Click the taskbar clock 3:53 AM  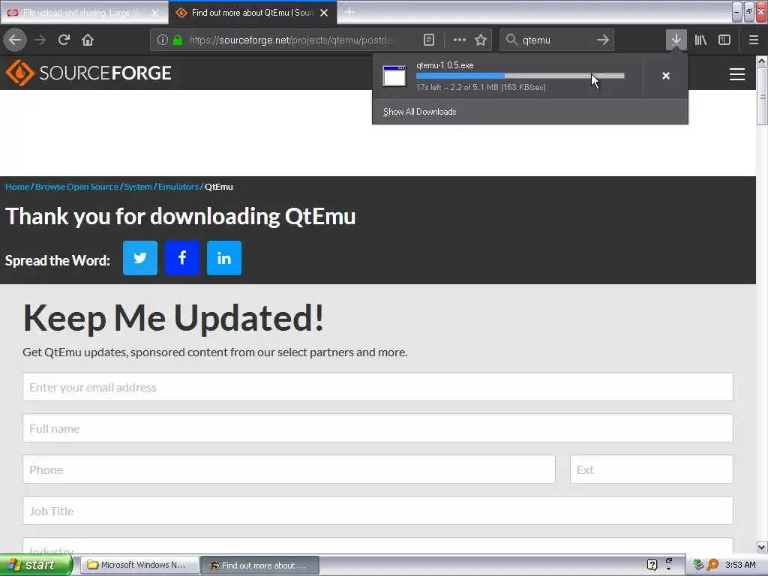point(740,565)
